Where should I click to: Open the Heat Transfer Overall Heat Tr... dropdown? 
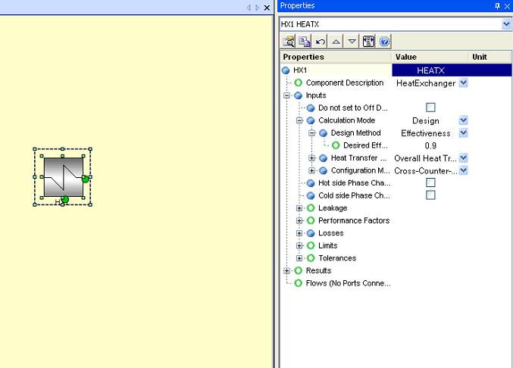(463, 157)
